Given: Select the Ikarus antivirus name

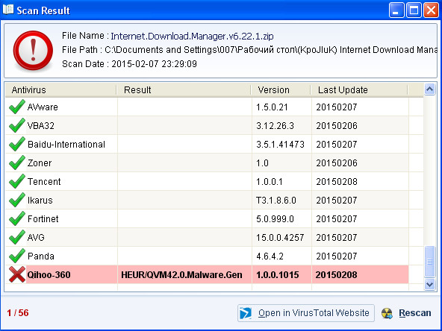Looking at the screenshot, I should [40, 200].
